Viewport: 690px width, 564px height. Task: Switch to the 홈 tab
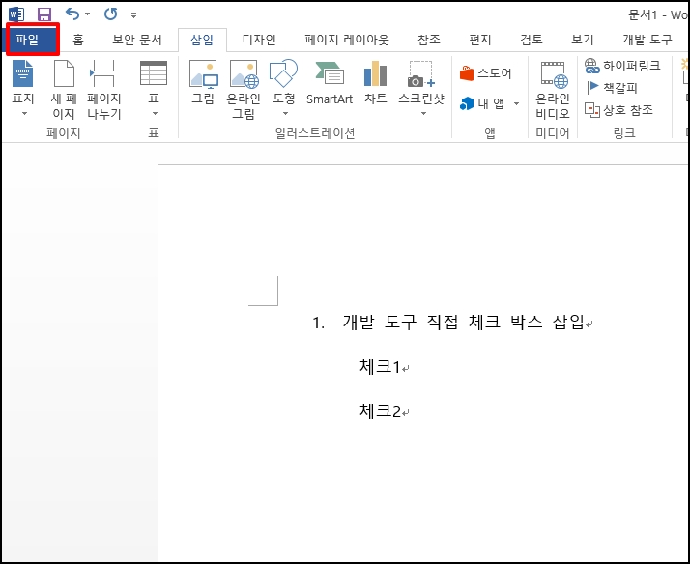pos(78,40)
